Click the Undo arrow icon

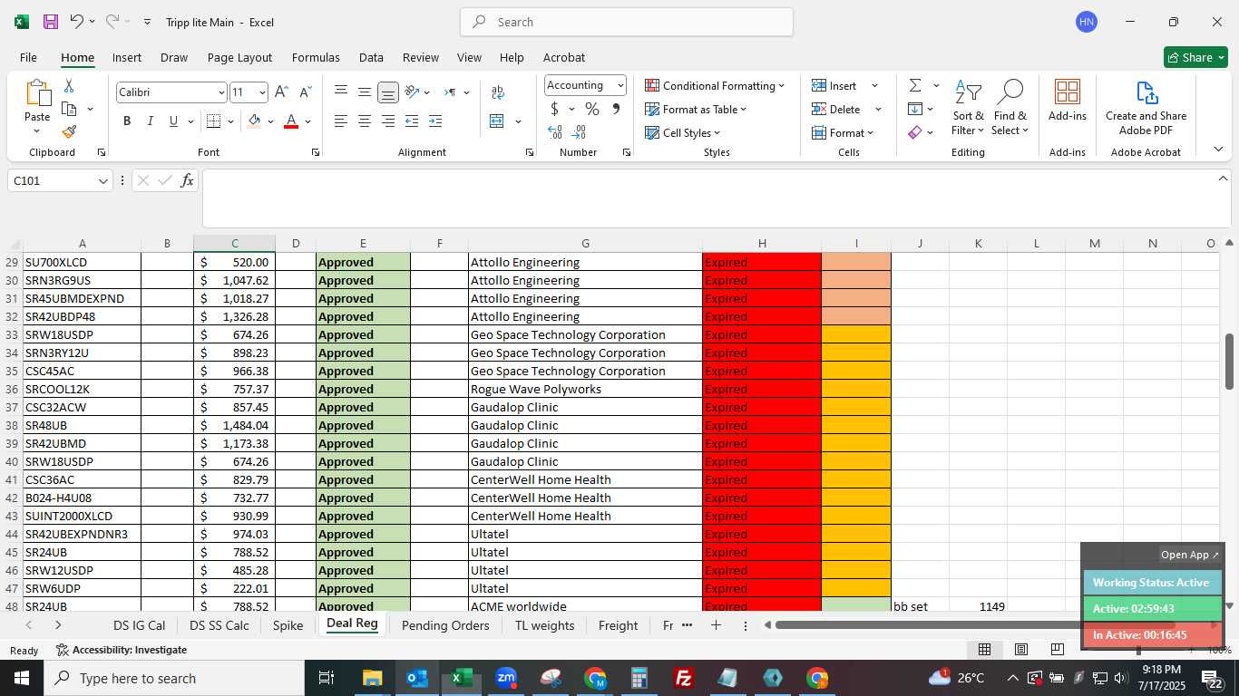[x=77, y=22]
